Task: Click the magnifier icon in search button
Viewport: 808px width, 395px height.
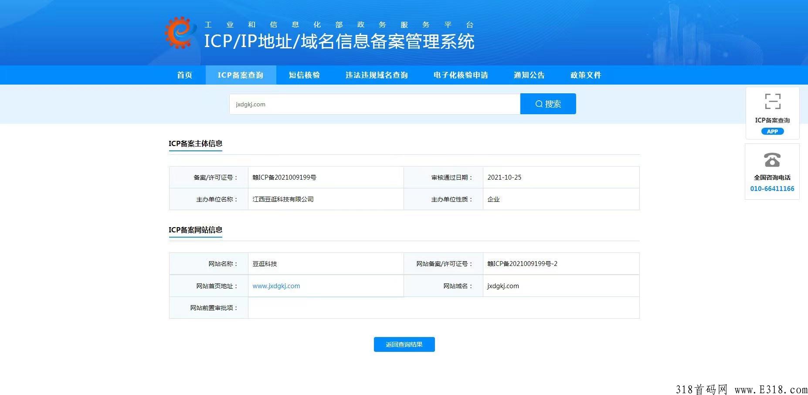Action: tap(539, 104)
